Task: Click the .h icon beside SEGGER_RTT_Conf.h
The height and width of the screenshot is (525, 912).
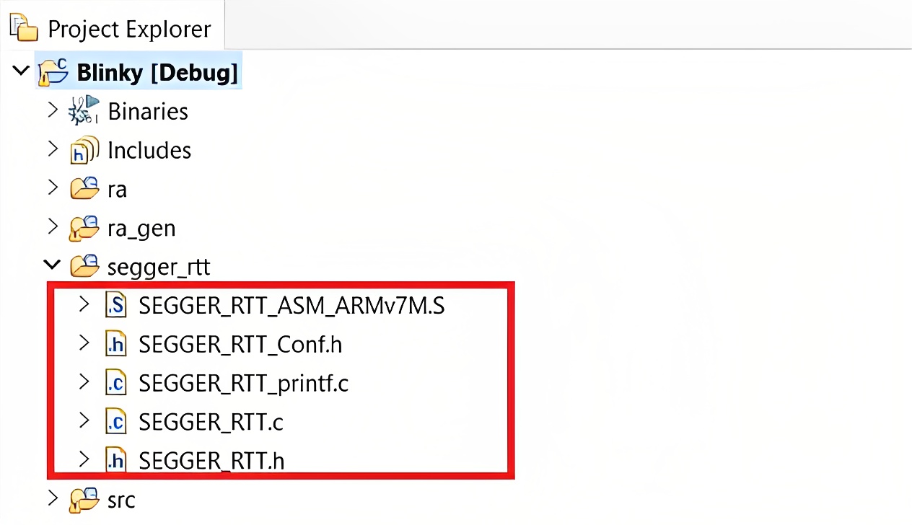Action: click(x=116, y=344)
